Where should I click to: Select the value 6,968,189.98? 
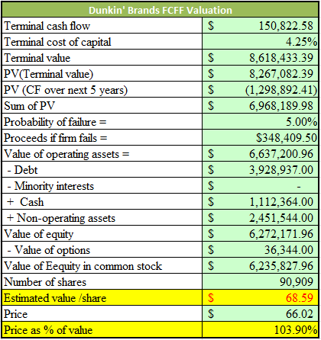pyautogui.click(x=281, y=106)
